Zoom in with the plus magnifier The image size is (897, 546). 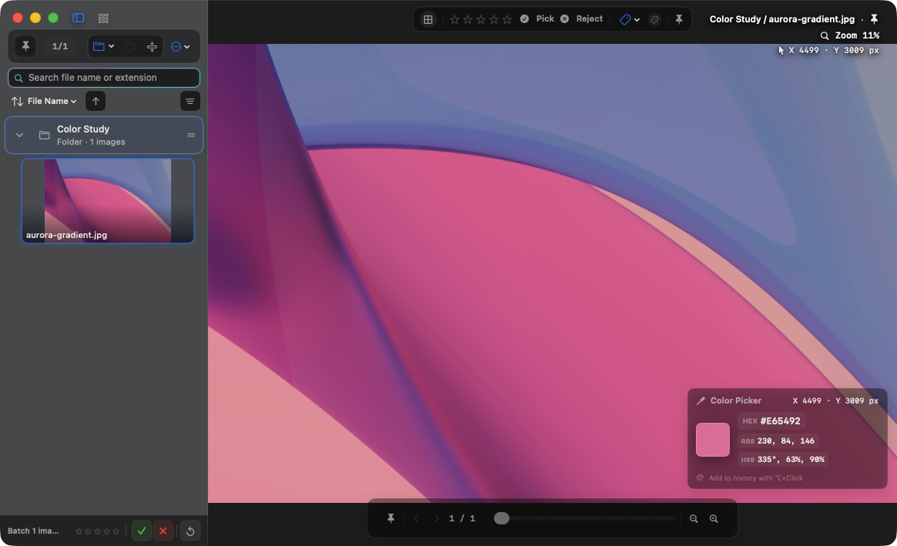714,518
